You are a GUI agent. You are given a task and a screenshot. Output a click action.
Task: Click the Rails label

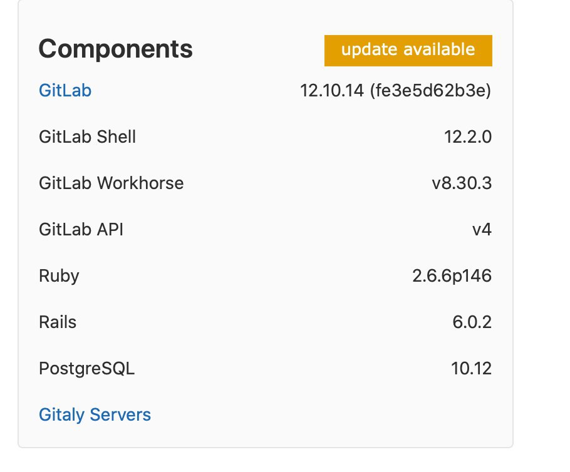(x=58, y=322)
